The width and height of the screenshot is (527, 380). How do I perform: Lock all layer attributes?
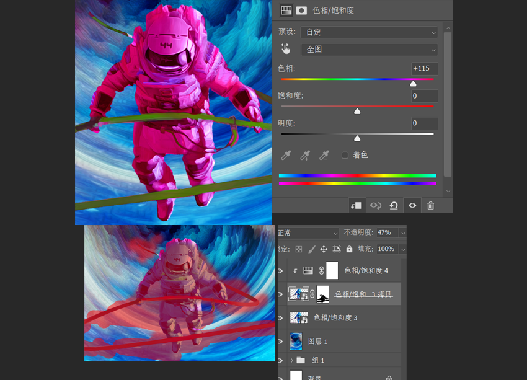coord(350,249)
